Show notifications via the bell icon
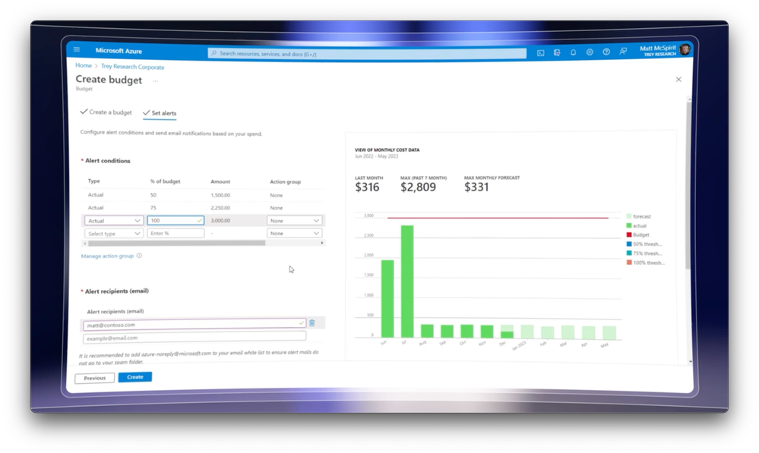Viewport: 759px width, 453px height. click(573, 52)
